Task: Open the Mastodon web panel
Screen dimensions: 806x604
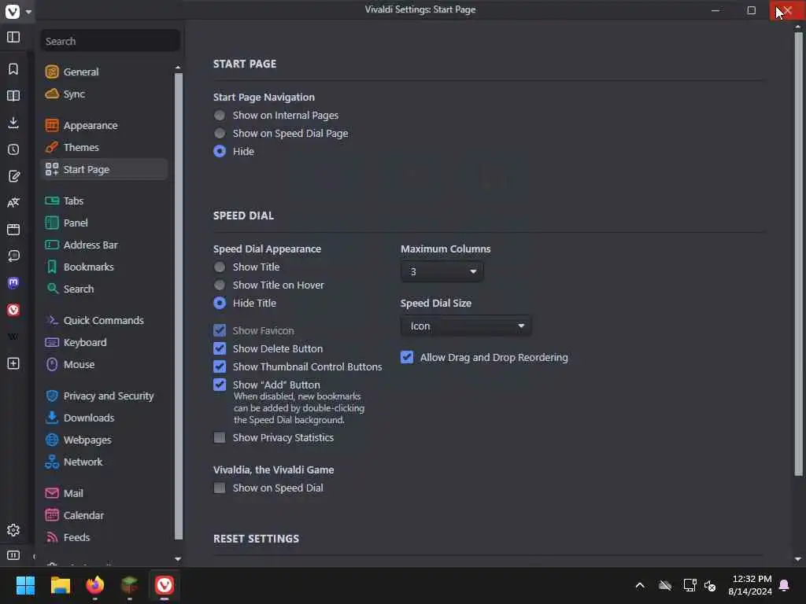Action: pos(13,282)
